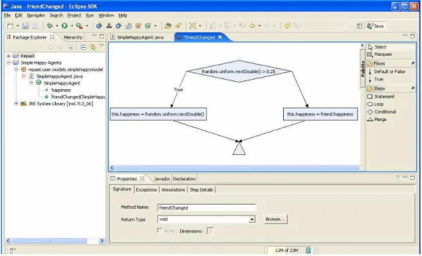Pin the Flows palette drawer open

click(x=412, y=63)
